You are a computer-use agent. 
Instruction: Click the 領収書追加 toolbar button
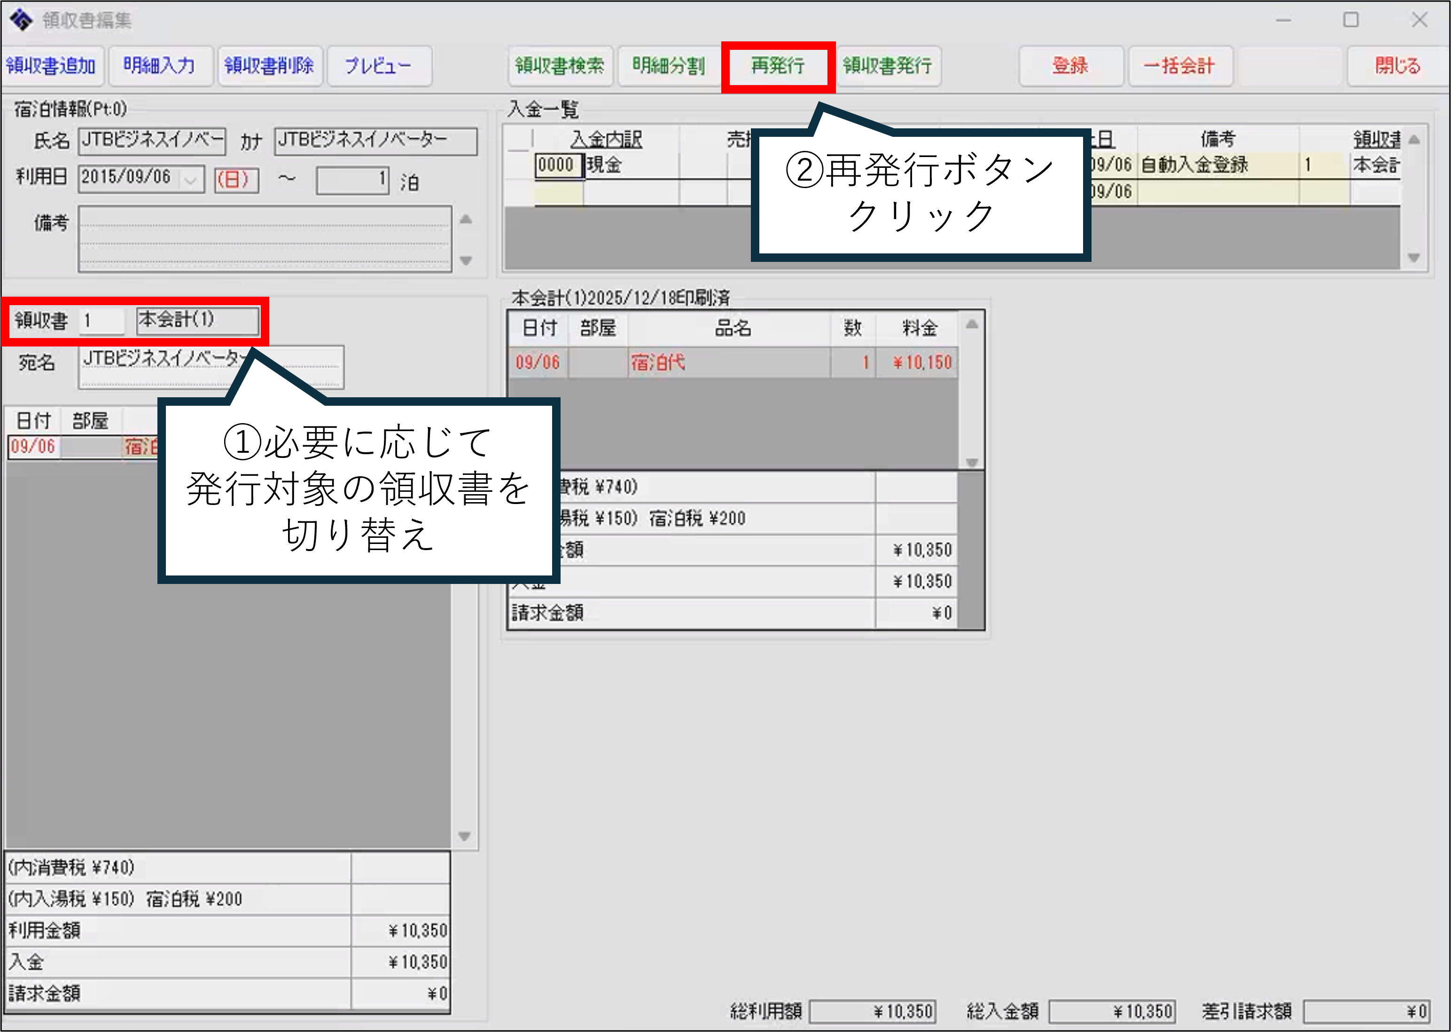pos(51,65)
